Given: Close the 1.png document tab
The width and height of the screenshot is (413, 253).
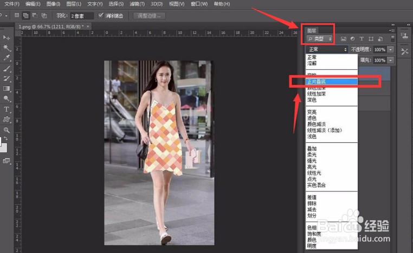Looking at the screenshot, I should coord(88,26).
